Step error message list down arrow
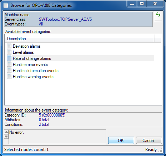 (6, 136)
